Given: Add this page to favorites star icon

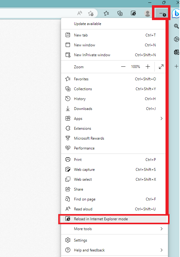Looking at the screenshot, I should click(x=91, y=14).
